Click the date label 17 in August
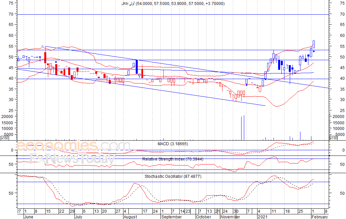 [145, 211]
